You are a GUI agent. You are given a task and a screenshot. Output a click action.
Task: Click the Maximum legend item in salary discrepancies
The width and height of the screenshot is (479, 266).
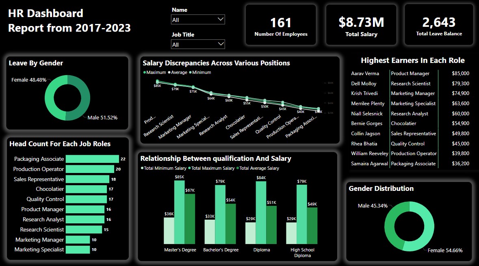[x=154, y=72]
